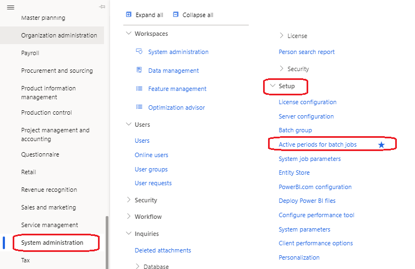This screenshot has height=269, width=415.
Task: Collapse the Setup section
Action: click(272, 86)
